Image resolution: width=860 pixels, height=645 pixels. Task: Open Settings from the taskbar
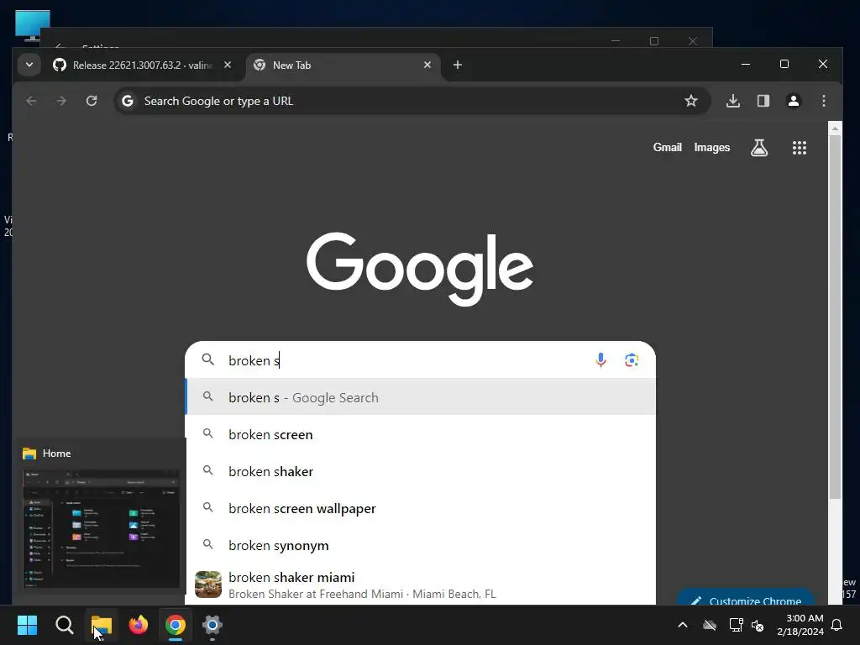tap(212, 625)
